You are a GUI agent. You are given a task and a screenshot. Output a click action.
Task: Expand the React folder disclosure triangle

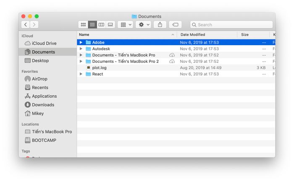coord(81,74)
